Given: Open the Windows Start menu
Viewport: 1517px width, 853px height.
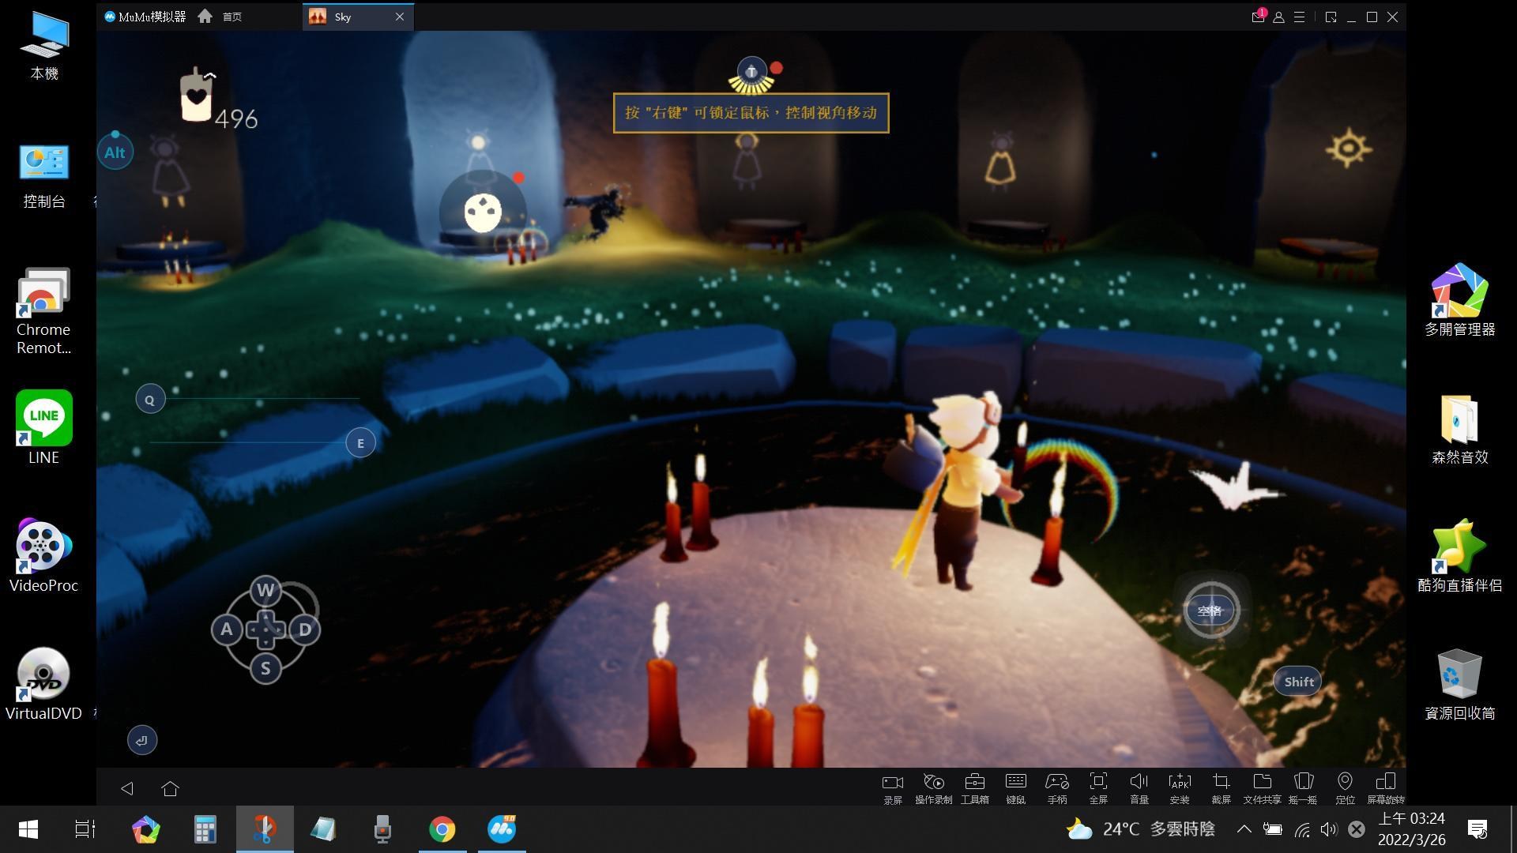Looking at the screenshot, I should pos(28,829).
